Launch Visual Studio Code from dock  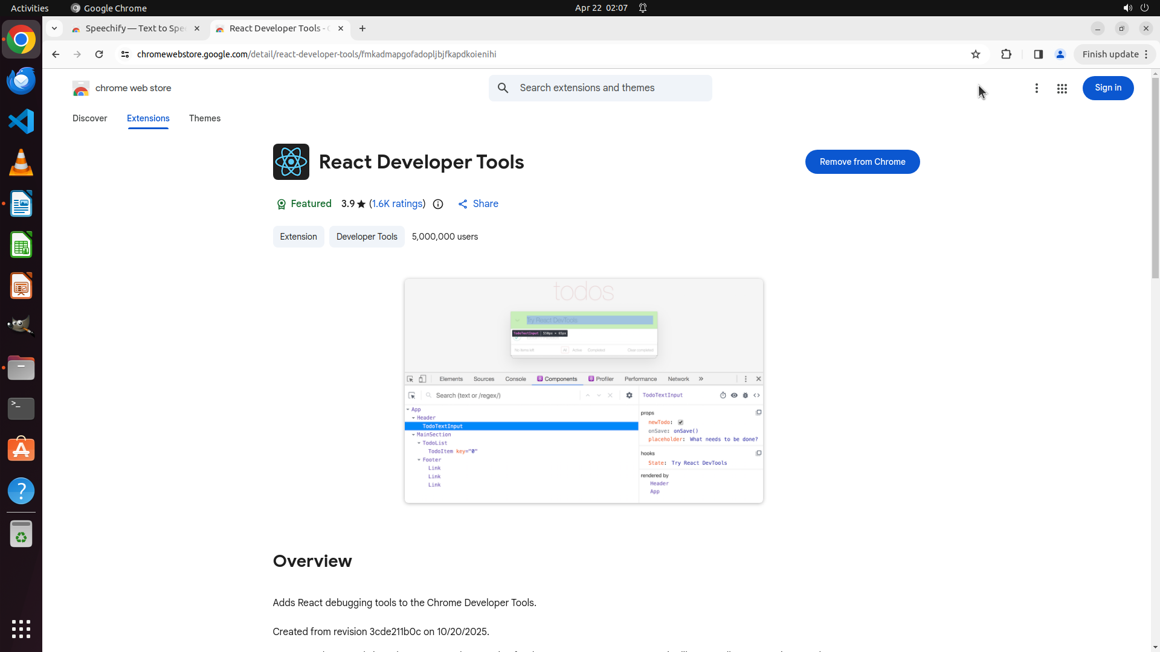click(21, 121)
